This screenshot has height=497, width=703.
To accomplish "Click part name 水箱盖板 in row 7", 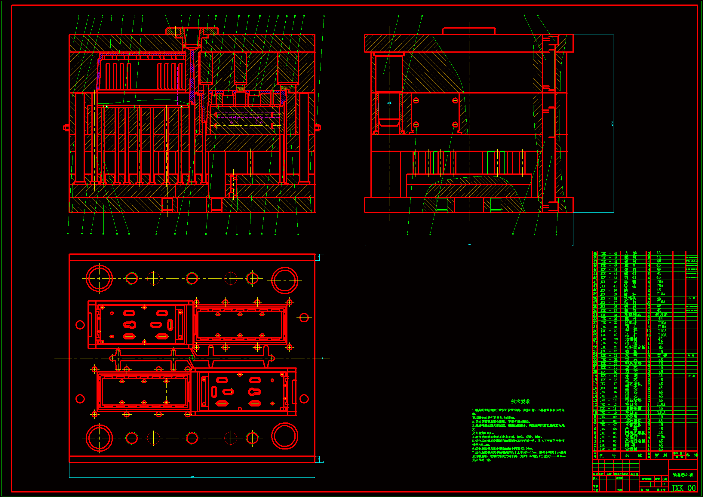I will [633, 425].
